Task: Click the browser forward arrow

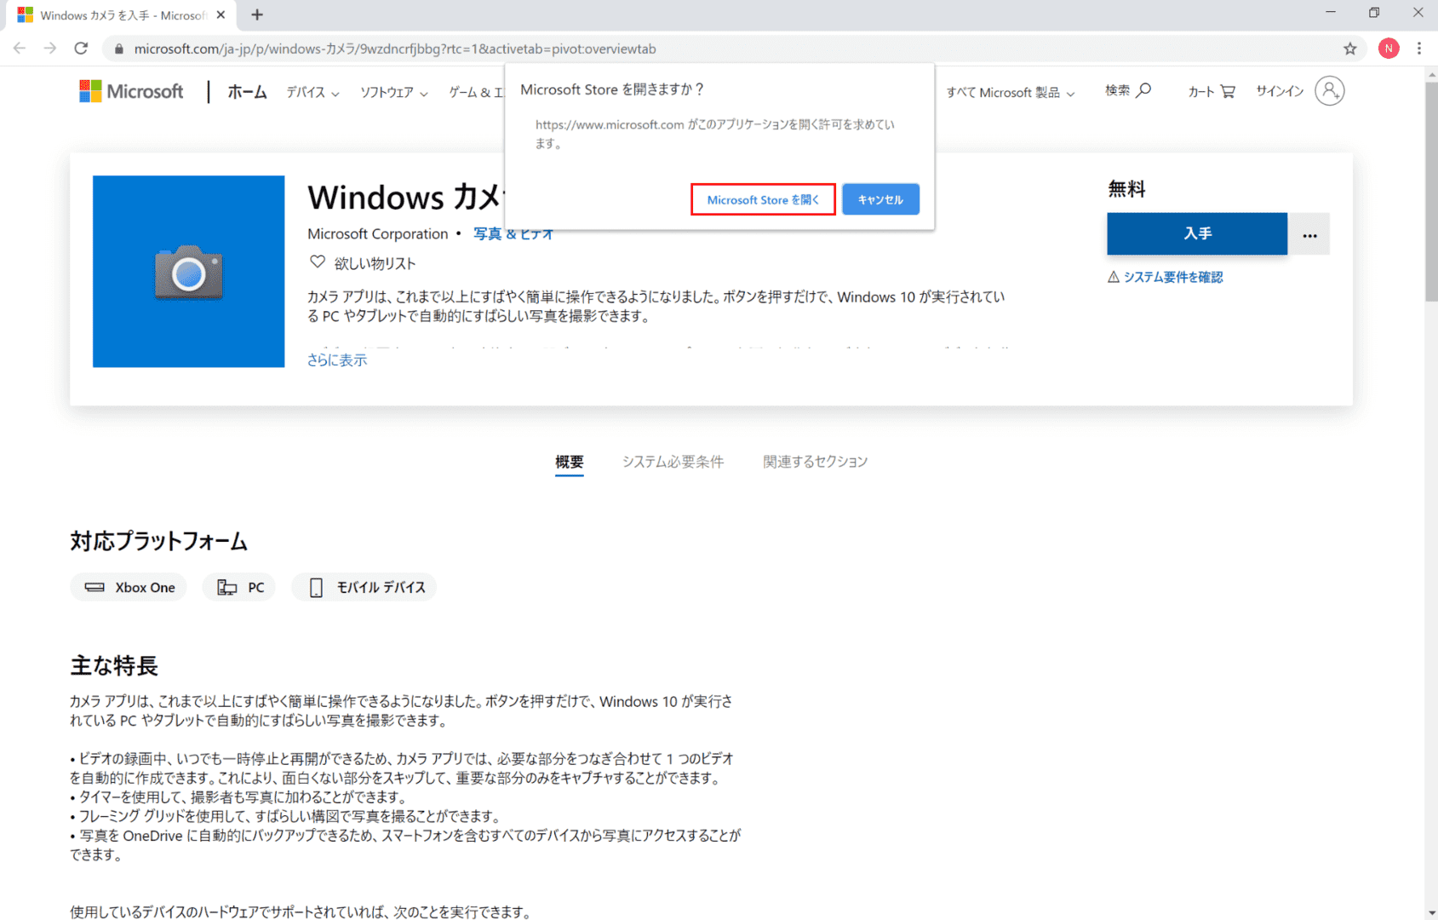Action: (50, 49)
